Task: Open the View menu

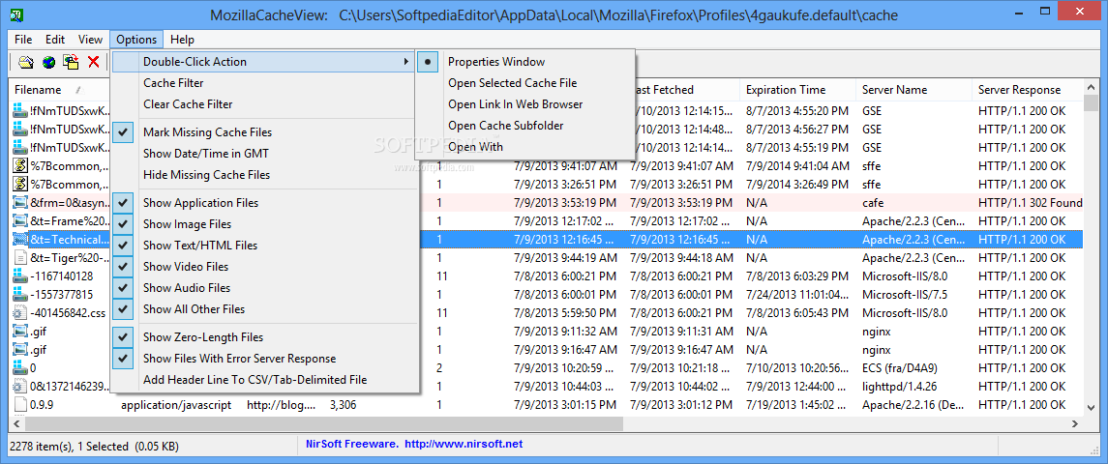Action: (90, 40)
